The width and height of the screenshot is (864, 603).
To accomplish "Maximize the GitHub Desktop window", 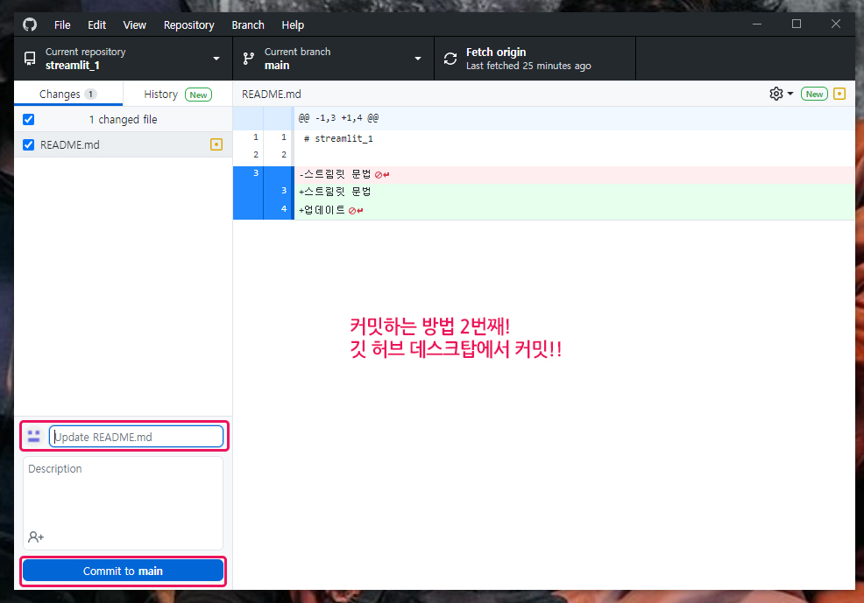I will click(797, 24).
